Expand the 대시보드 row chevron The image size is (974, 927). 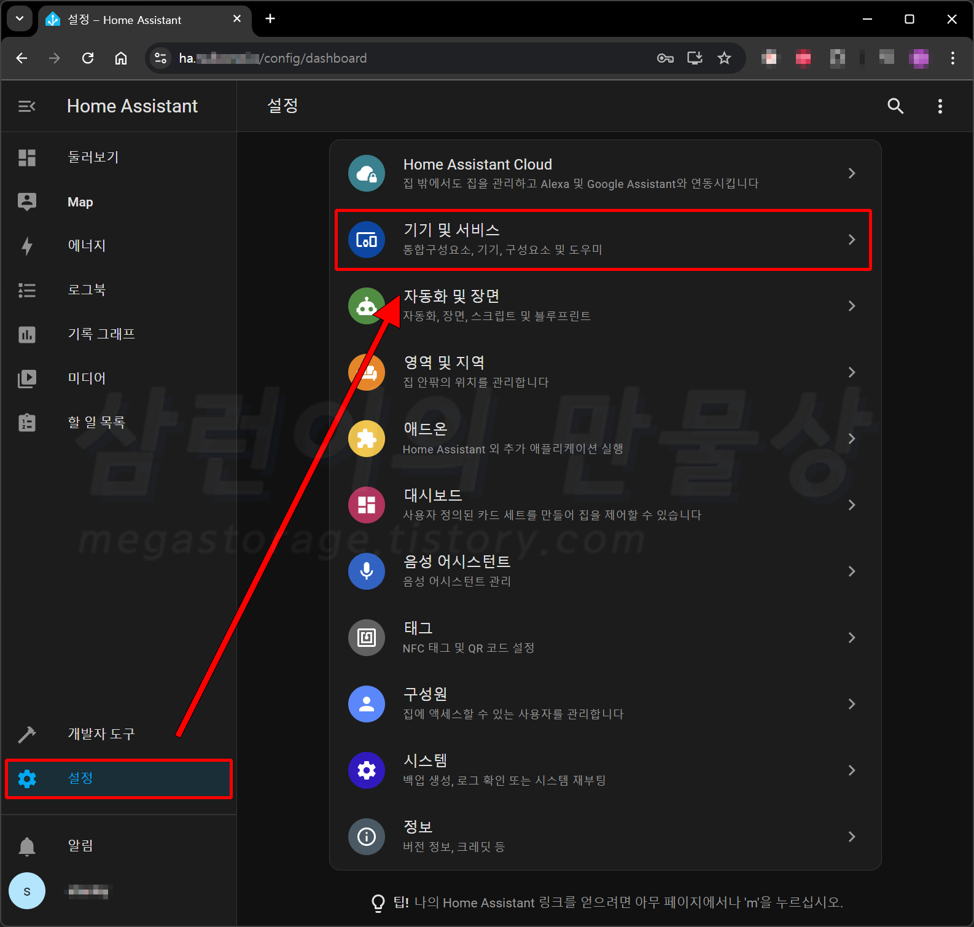tap(852, 505)
